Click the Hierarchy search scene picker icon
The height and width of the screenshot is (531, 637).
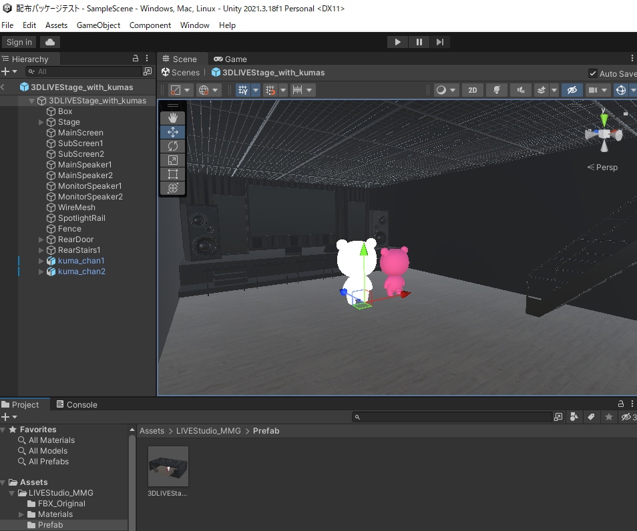148,71
